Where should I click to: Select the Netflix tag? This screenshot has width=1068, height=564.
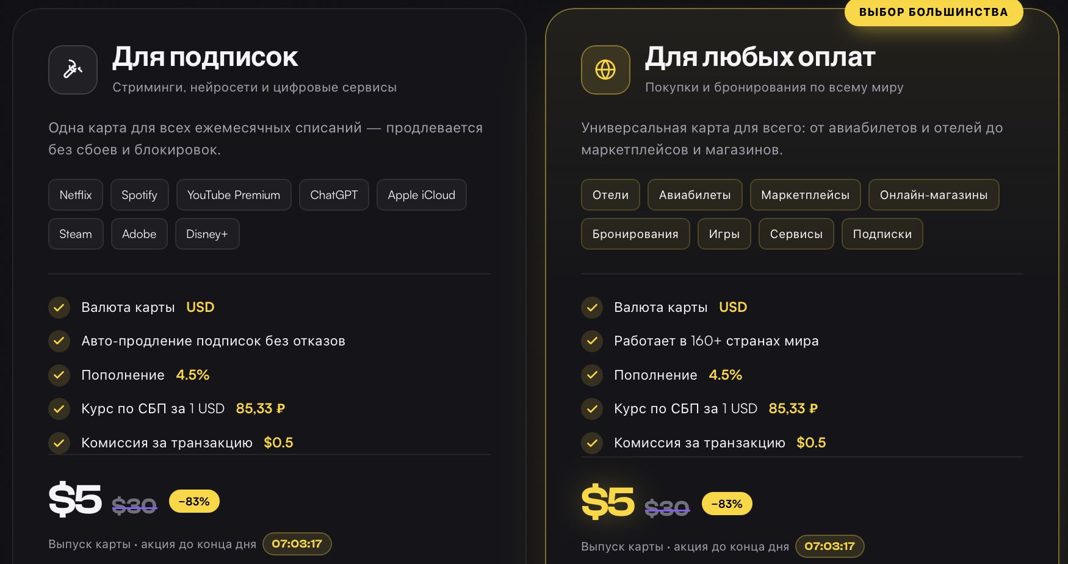(76, 195)
